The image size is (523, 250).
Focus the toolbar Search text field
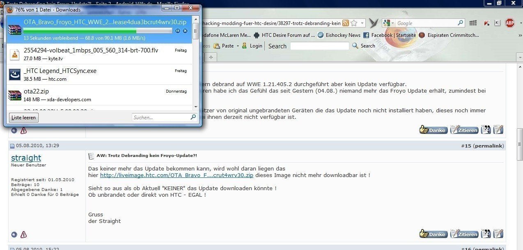pos(319,46)
